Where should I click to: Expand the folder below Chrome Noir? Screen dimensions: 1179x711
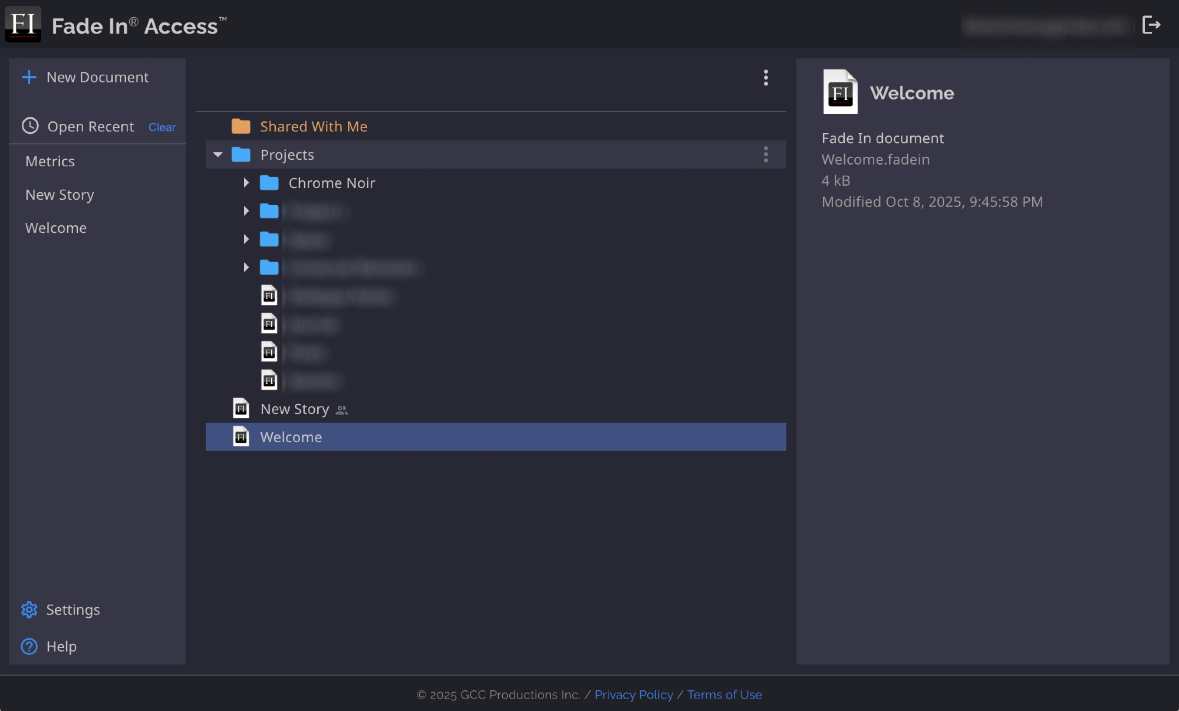[246, 211]
